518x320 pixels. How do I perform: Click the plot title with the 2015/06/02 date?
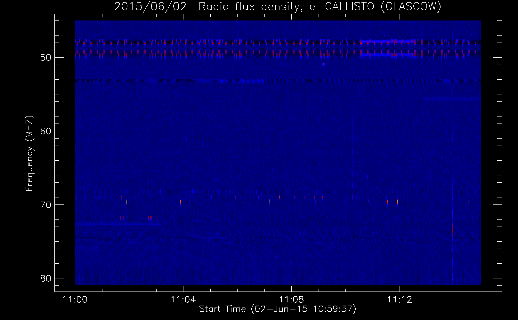(x=278, y=6)
